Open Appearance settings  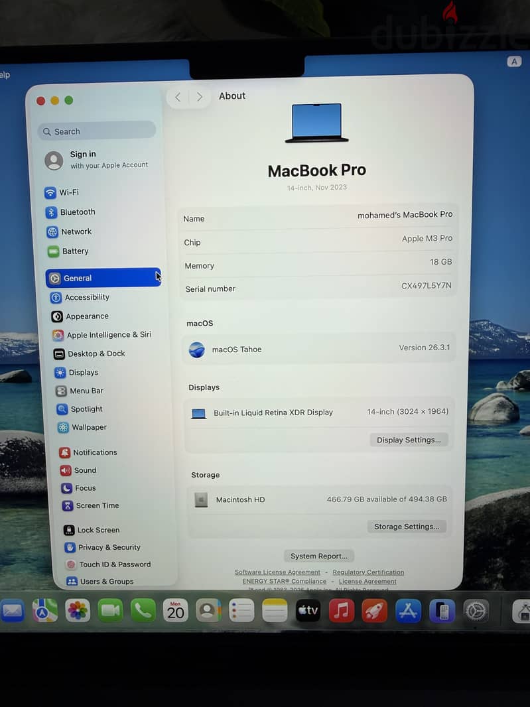pos(80,316)
